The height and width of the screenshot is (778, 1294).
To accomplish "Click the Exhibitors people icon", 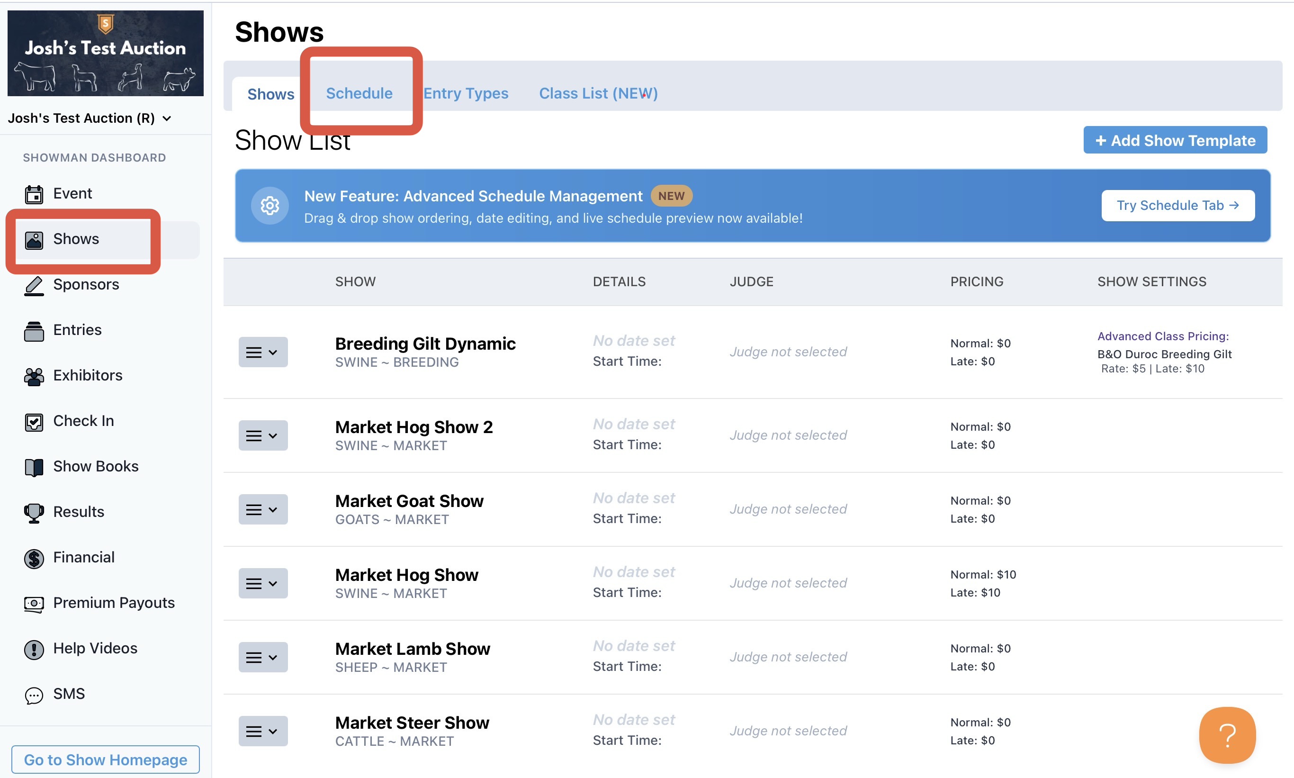I will (x=34, y=376).
